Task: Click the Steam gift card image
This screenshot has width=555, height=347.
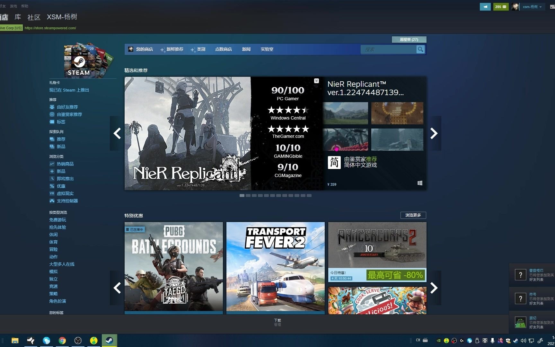Action: (89, 60)
